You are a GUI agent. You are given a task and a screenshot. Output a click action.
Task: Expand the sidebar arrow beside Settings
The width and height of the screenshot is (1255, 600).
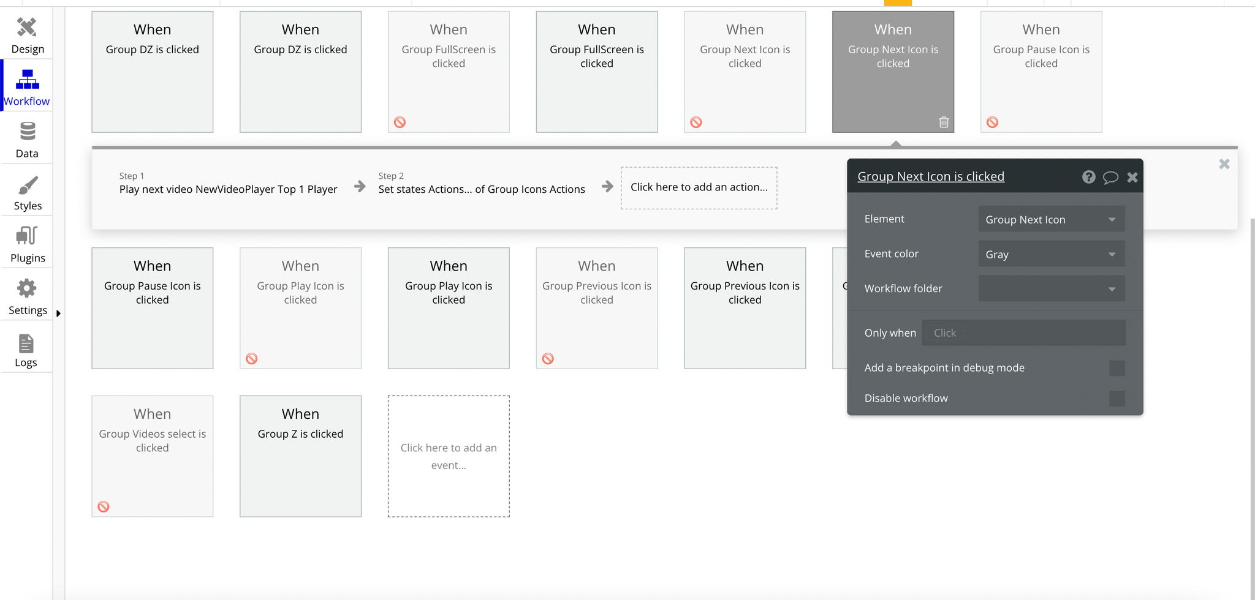pos(58,313)
